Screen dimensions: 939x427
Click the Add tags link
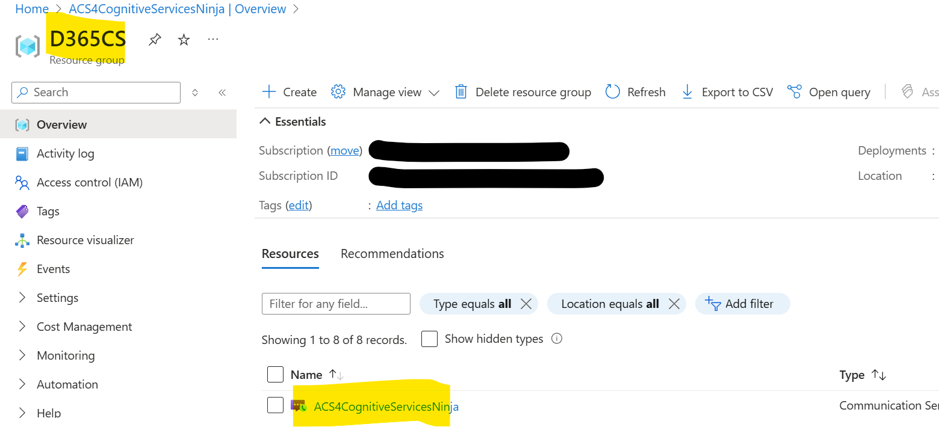coord(399,206)
